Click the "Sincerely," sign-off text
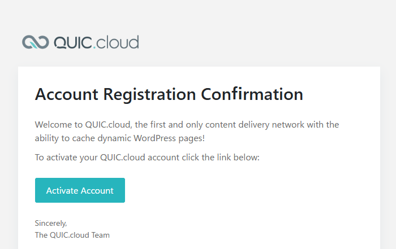The height and width of the screenshot is (249, 396). [51, 223]
